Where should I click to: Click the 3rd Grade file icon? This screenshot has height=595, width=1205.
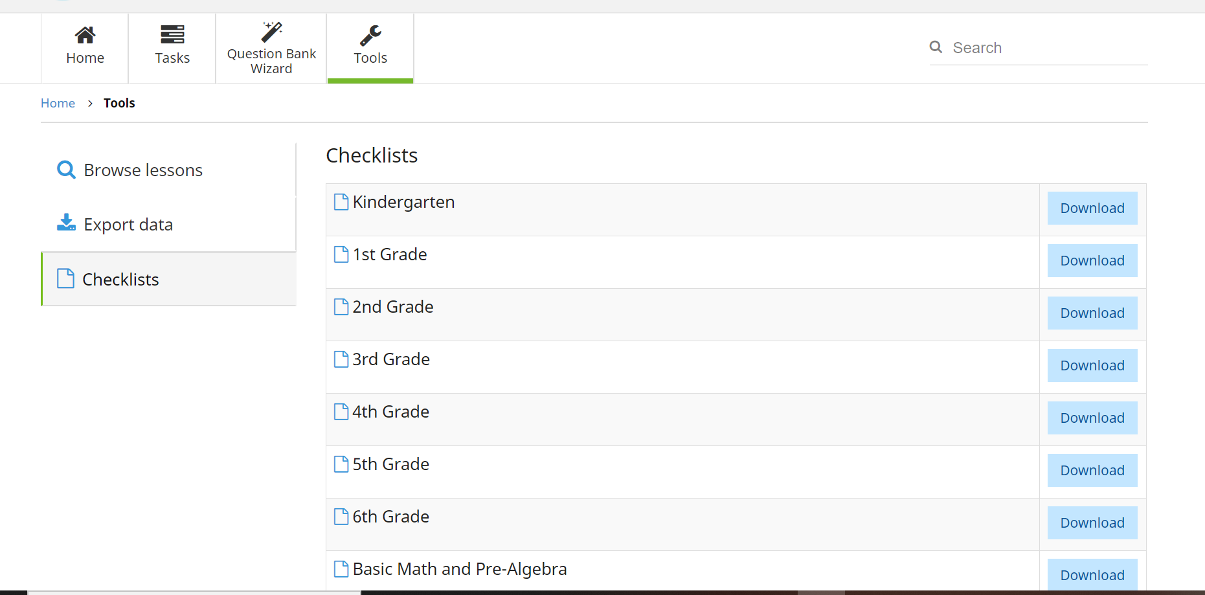[x=341, y=359]
